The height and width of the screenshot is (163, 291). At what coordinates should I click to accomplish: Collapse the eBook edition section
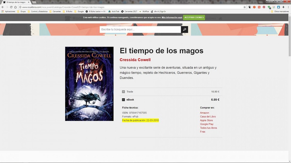pos(123,100)
